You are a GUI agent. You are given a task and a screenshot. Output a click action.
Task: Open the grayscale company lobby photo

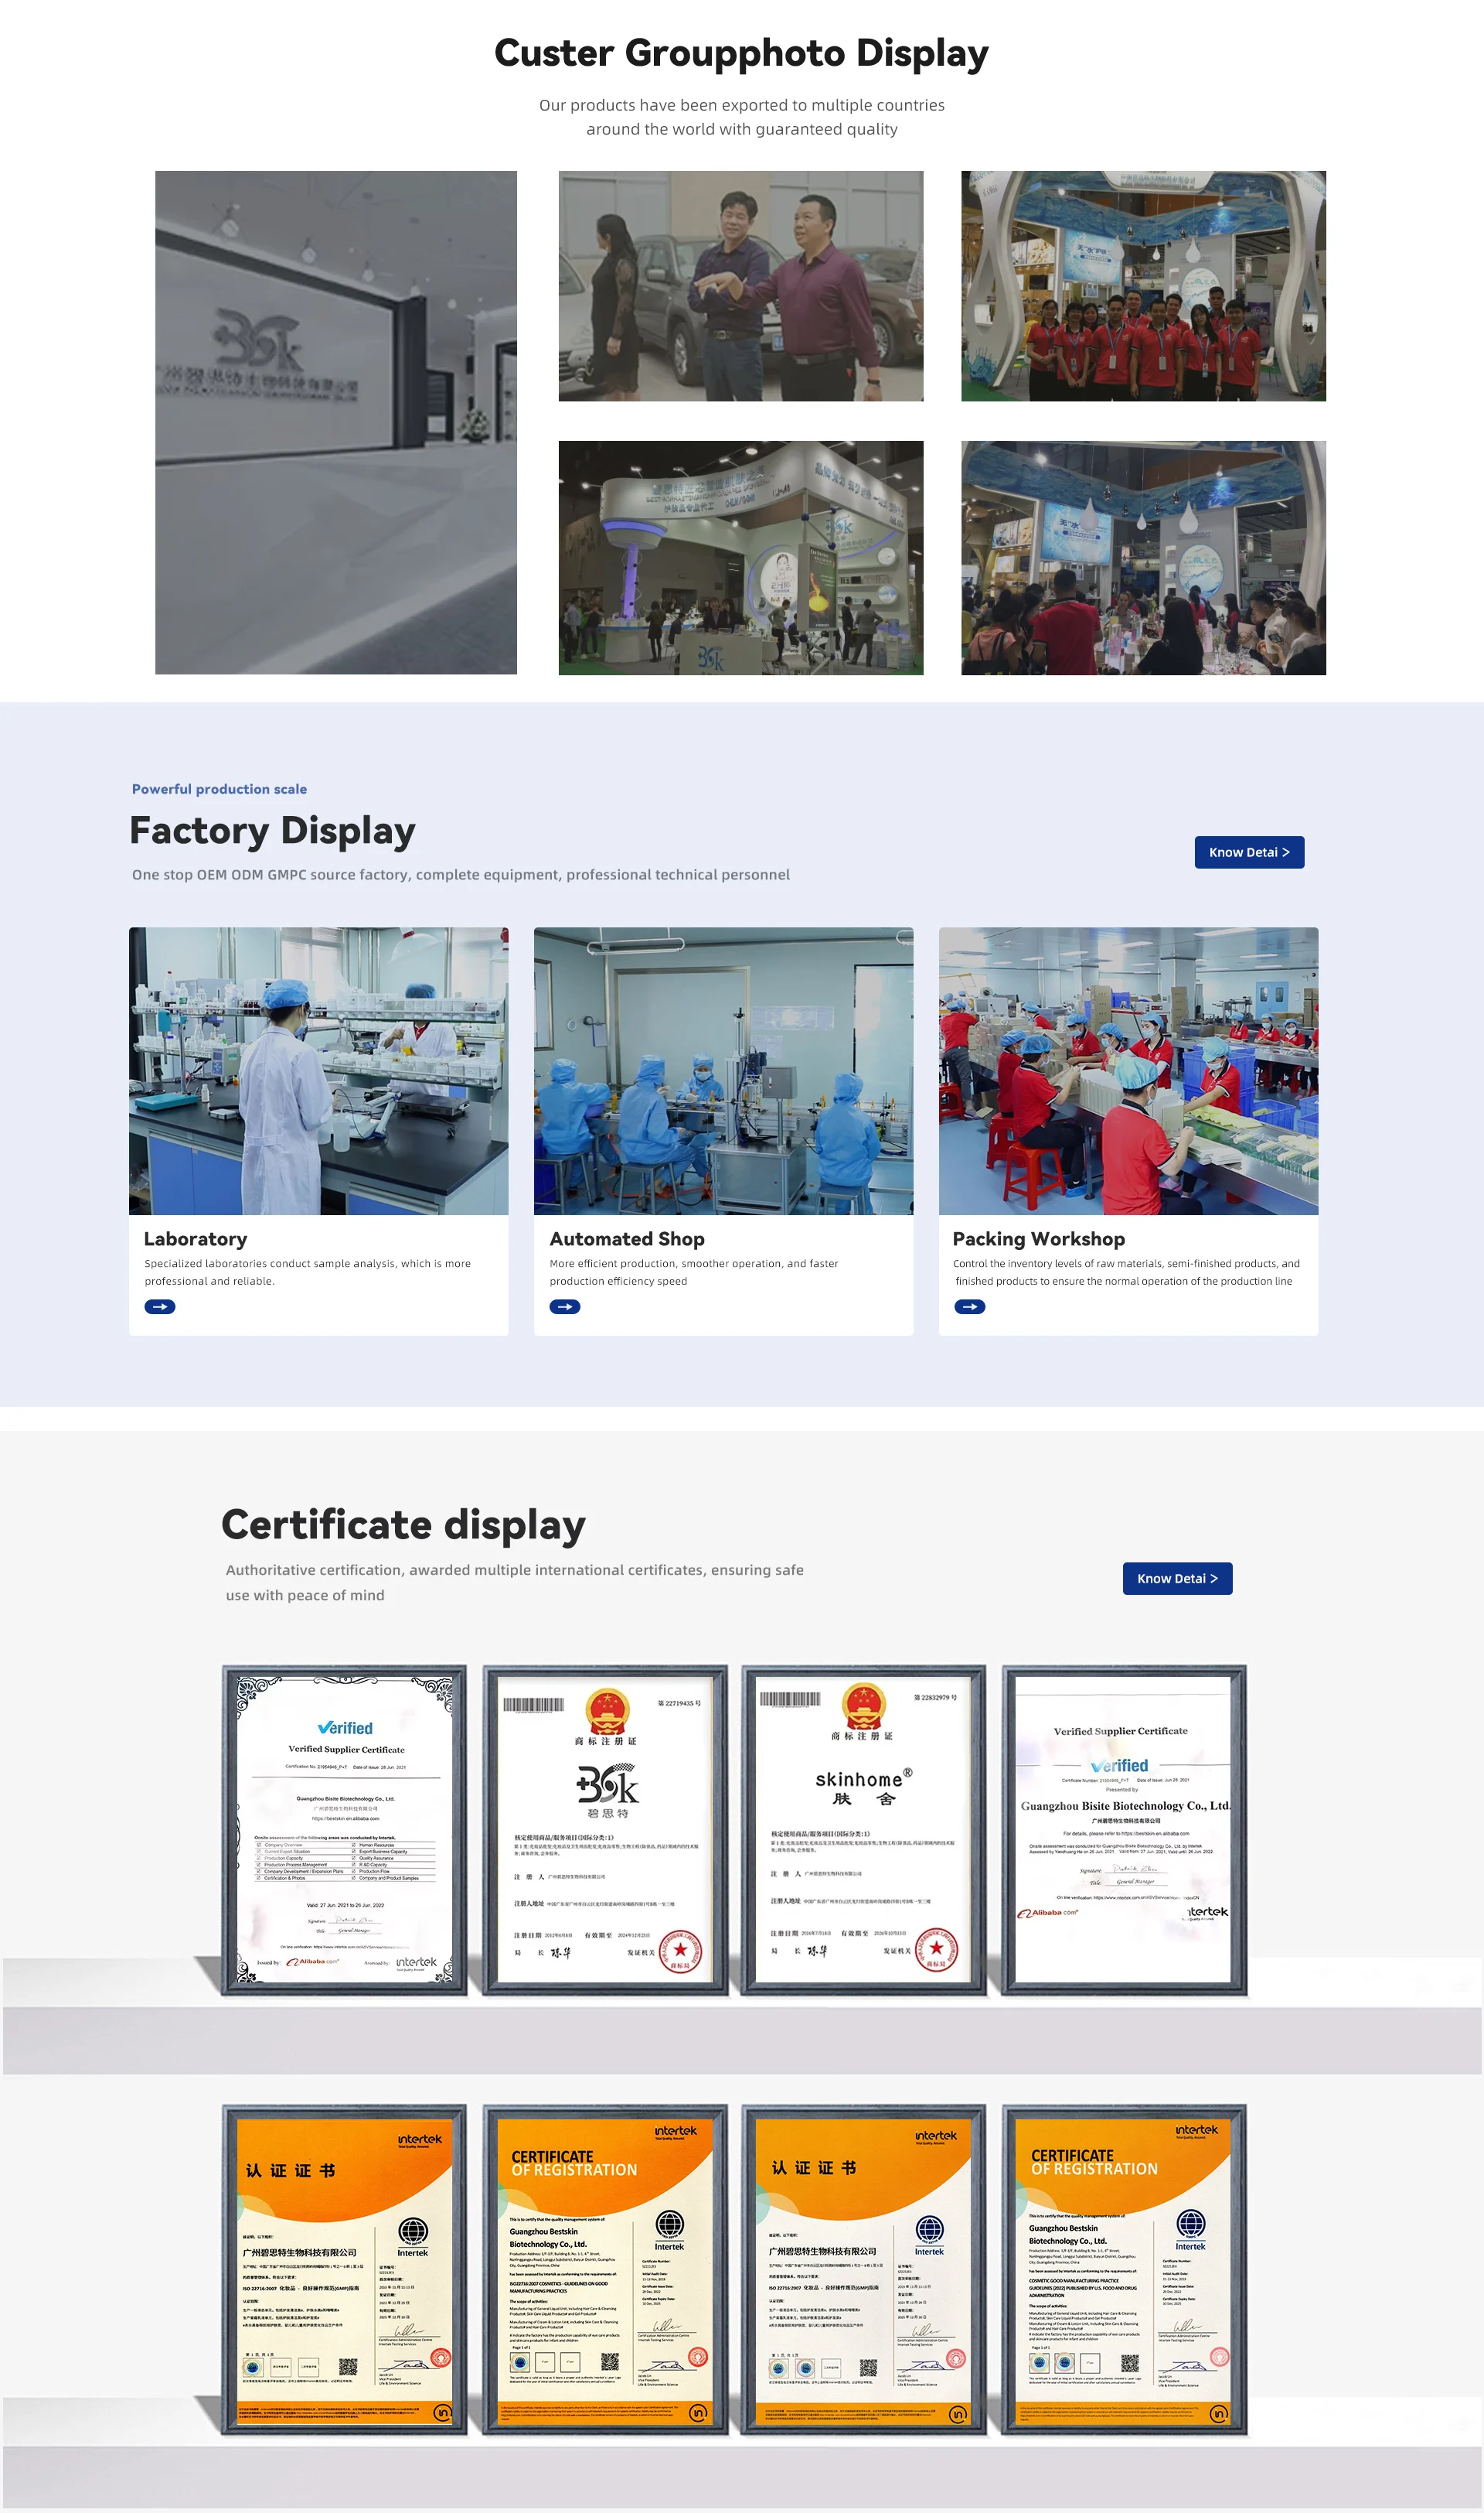tap(336, 422)
